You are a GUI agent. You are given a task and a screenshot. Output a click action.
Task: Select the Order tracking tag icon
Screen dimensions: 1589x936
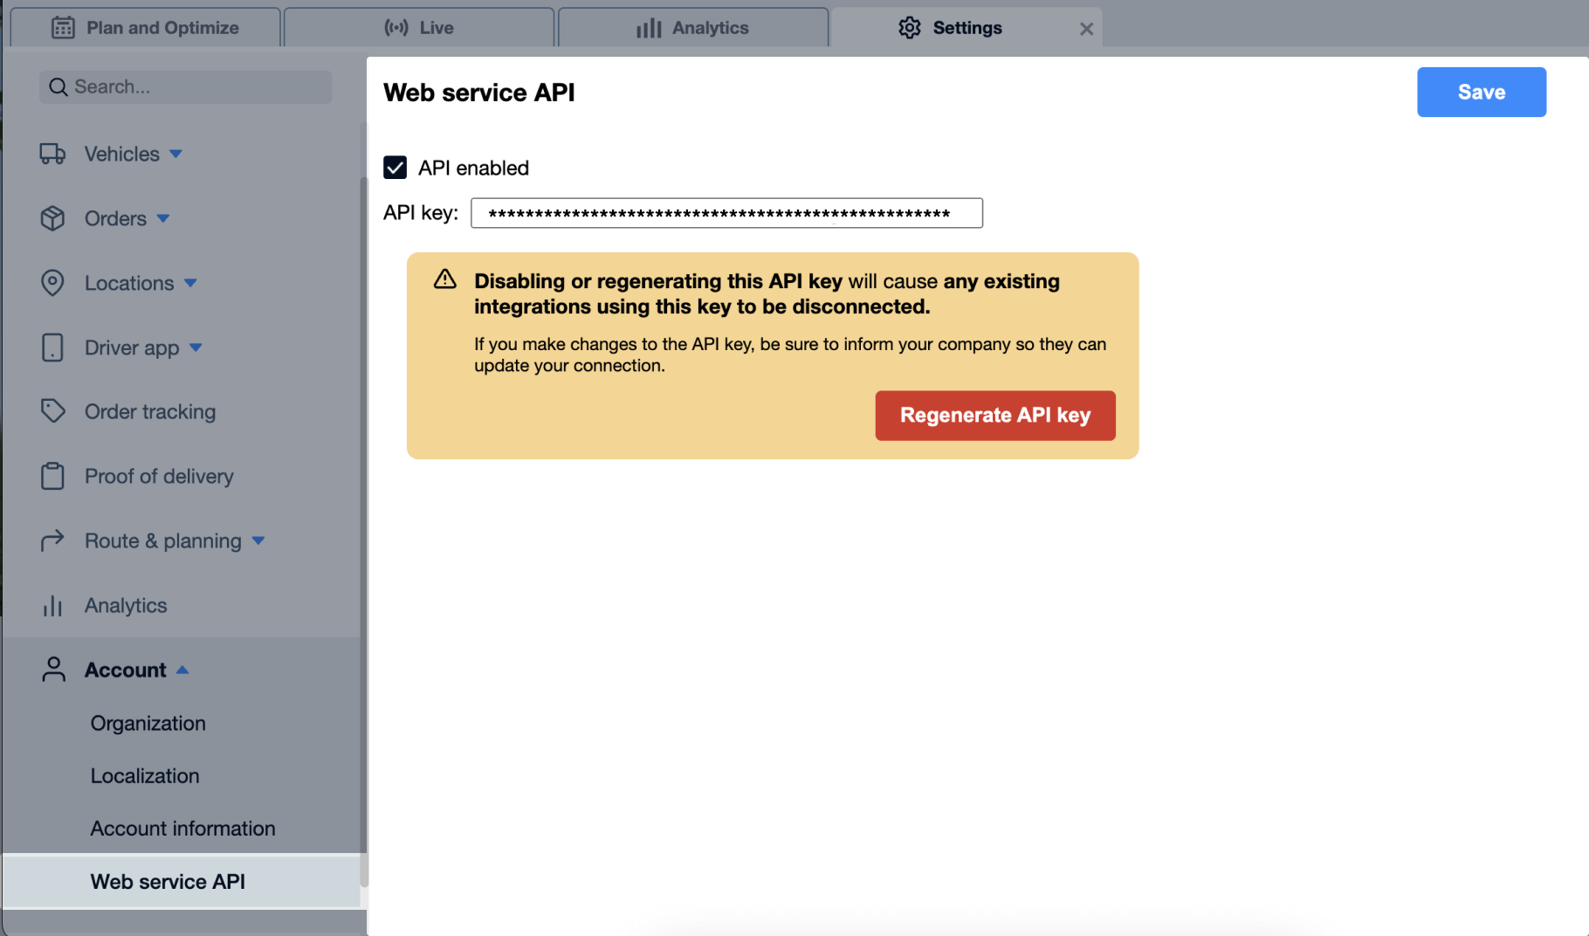pos(53,411)
